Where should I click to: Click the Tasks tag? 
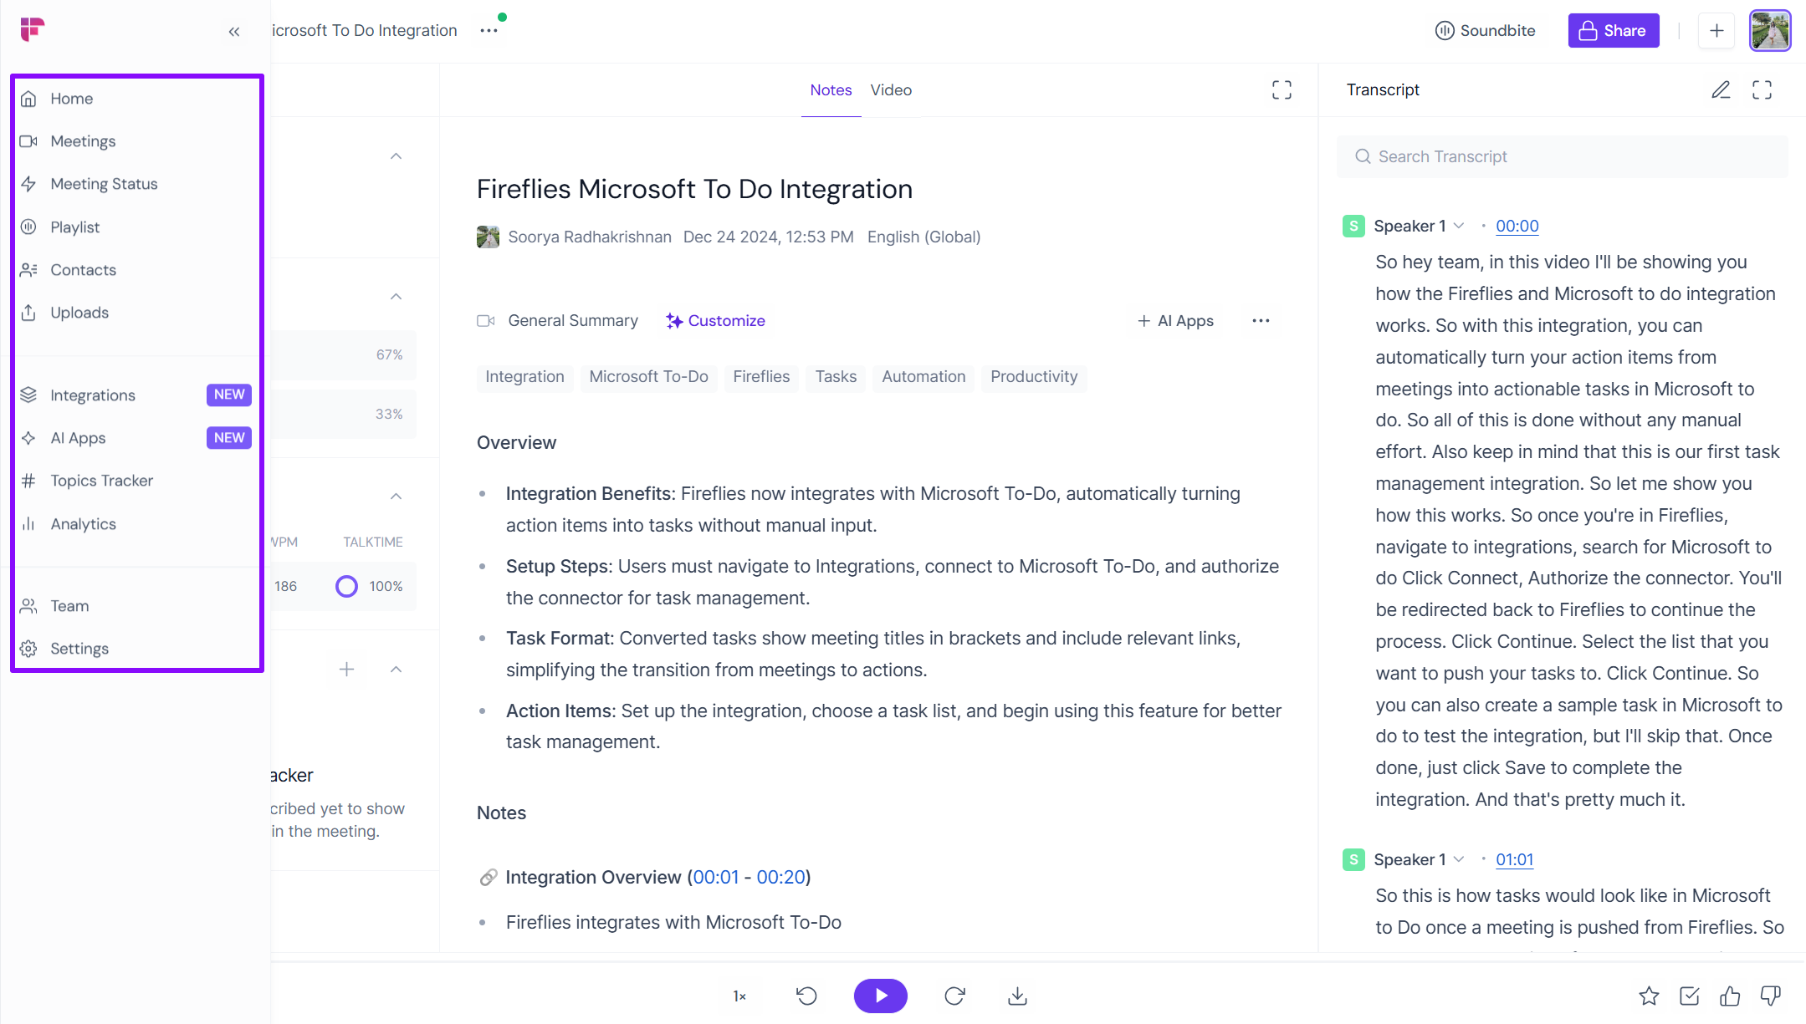(x=836, y=377)
